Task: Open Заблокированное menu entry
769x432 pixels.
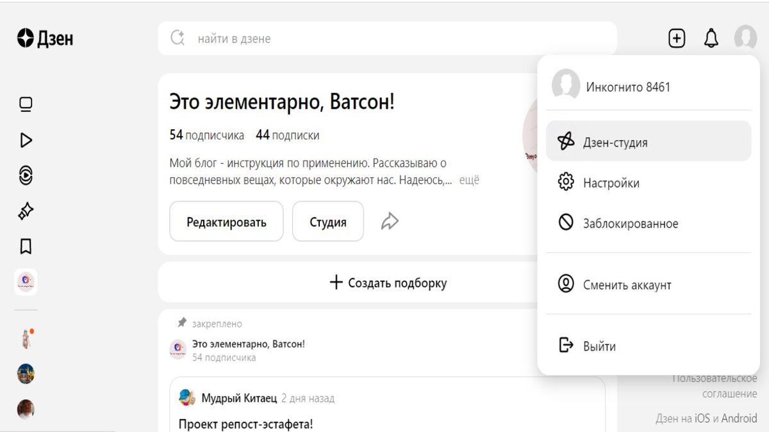Action: [648, 223]
